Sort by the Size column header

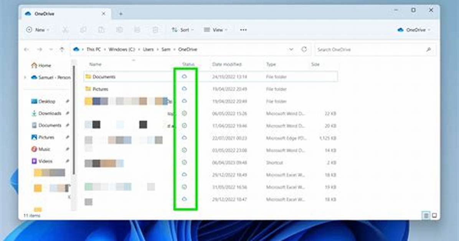(315, 64)
